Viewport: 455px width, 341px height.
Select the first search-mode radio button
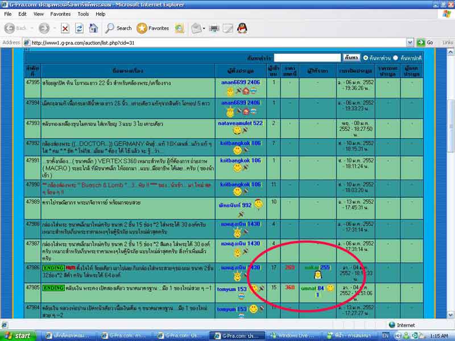[365, 58]
